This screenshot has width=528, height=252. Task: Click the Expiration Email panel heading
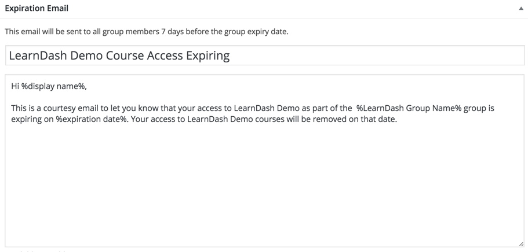[37, 8]
